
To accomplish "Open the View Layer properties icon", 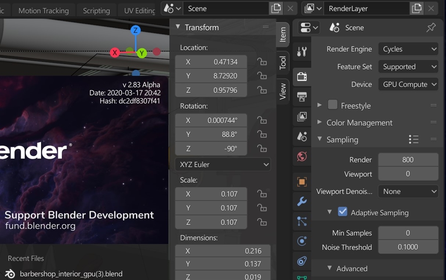I will [302, 116].
